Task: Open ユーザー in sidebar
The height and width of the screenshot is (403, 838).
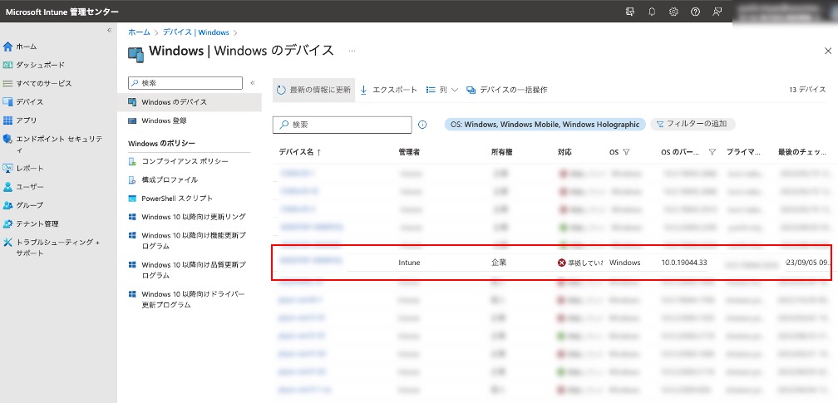Action: coord(23,186)
